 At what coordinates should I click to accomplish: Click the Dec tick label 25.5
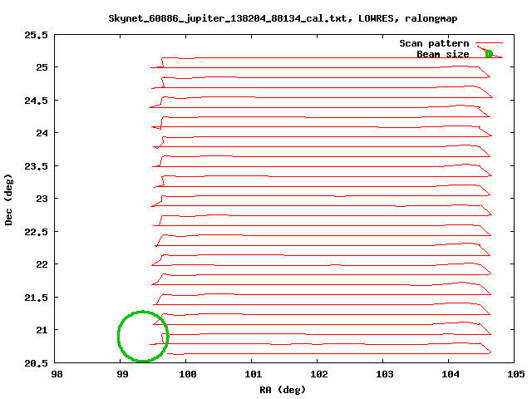click(37, 35)
